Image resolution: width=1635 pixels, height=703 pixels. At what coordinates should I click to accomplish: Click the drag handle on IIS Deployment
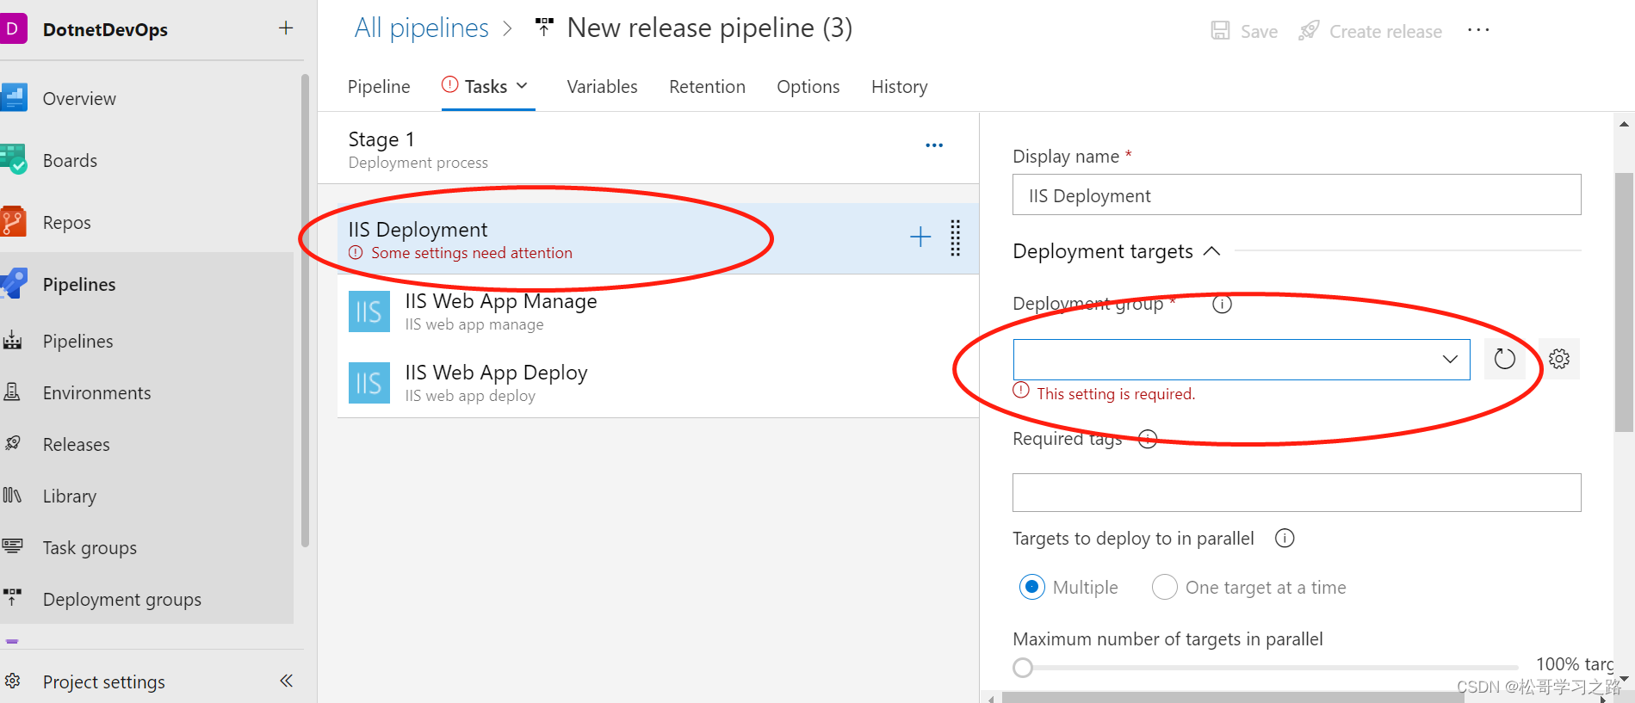(955, 237)
